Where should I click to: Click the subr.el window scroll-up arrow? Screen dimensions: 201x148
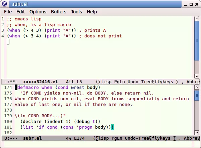pos(197,87)
